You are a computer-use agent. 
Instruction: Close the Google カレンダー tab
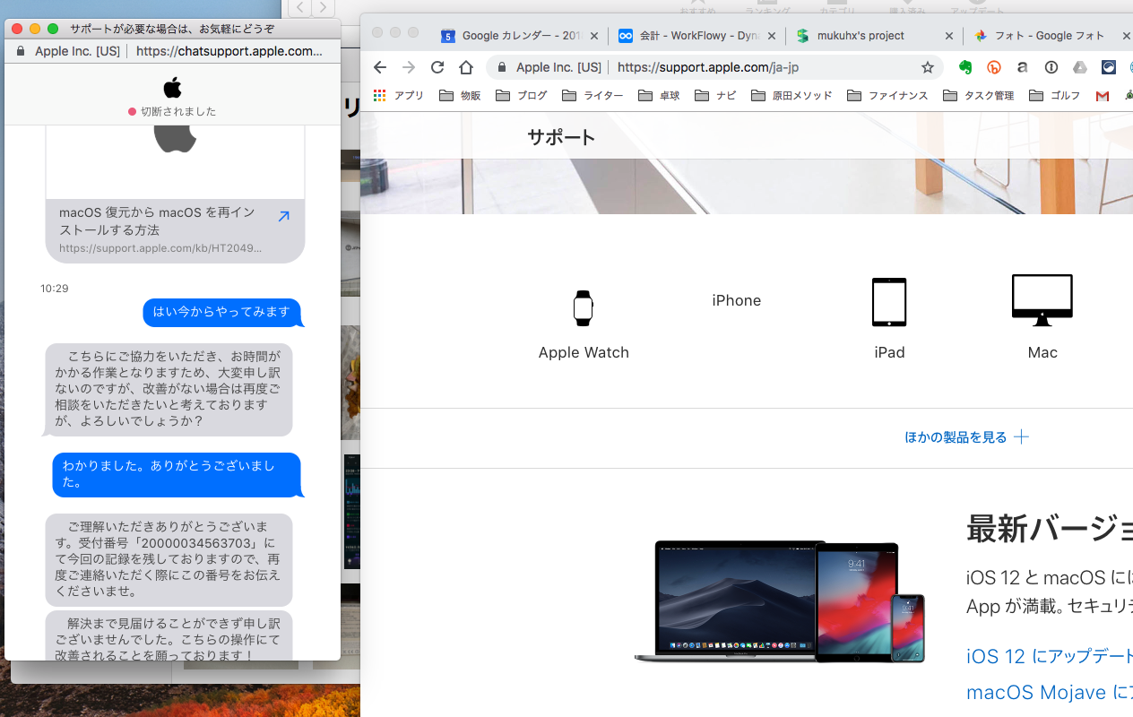(x=596, y=36)
